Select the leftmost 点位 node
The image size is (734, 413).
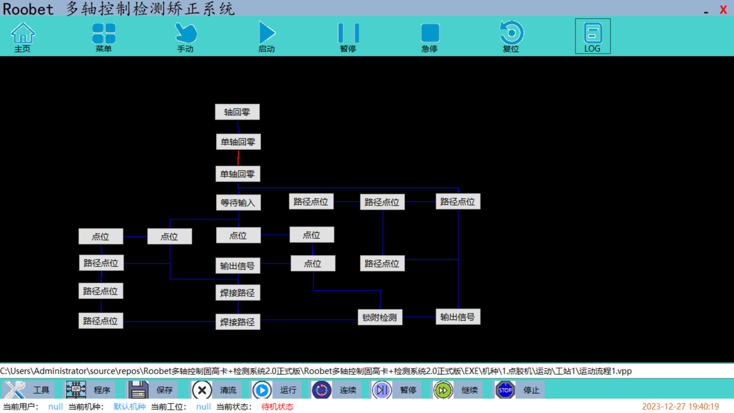coord(100,236)
